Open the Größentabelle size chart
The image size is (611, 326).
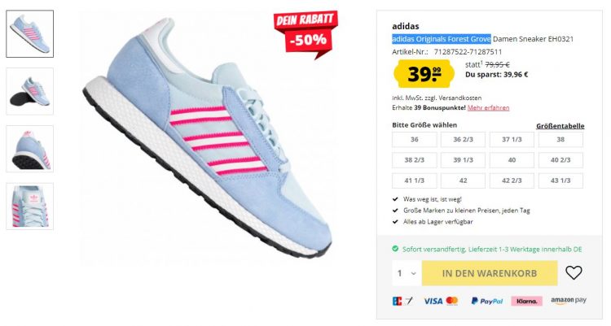tap(560, 126)
